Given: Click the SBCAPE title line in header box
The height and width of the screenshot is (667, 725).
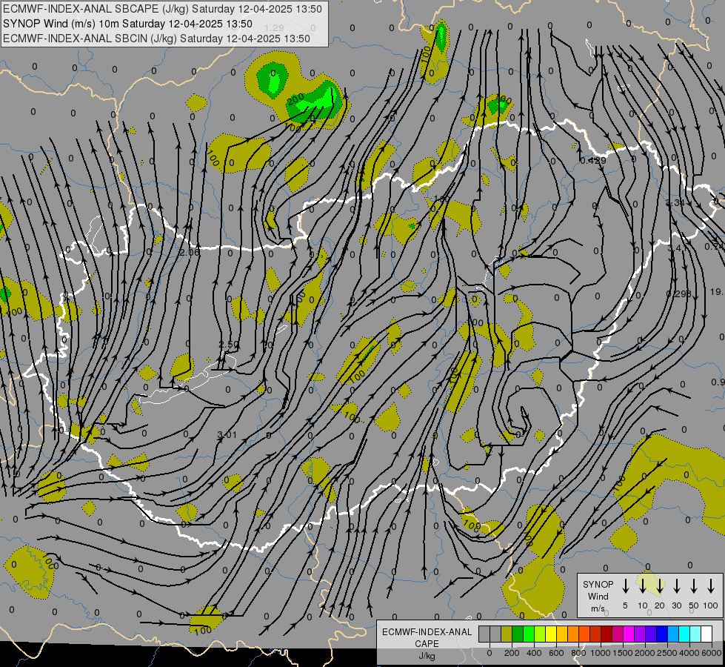Looking at the screenshot, I should pyautogui.click(x=162, y=9).
